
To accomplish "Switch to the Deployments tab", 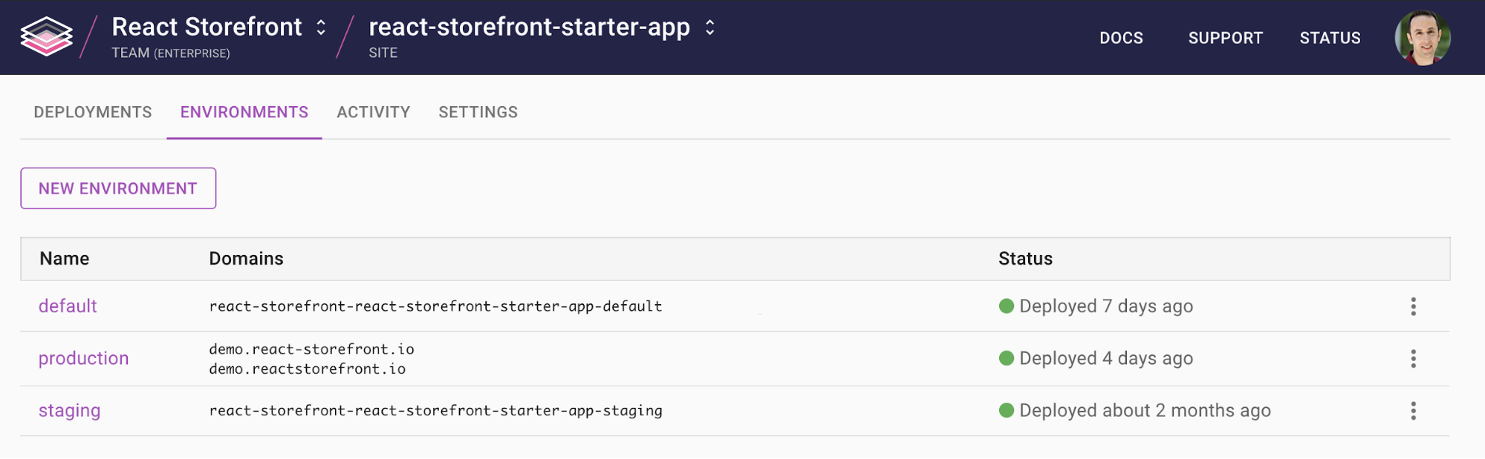I will (x=93, y=112).
